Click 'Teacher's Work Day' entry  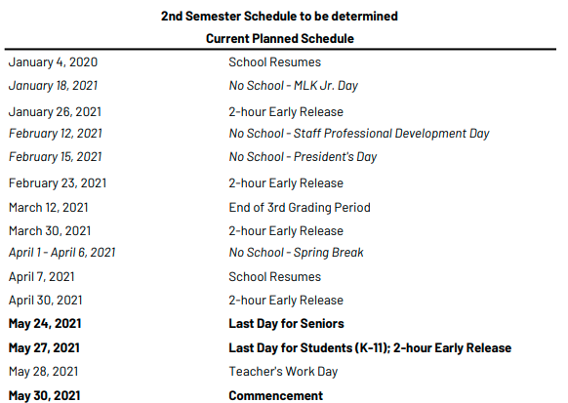tap(283, 372)
